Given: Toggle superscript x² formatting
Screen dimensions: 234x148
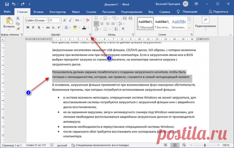Looking at the screenshot, I should click(59, 27).
